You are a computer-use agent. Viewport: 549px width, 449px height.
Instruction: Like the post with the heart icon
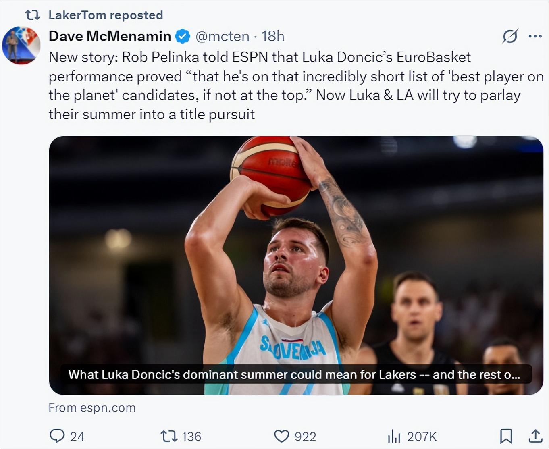(281, 436)
